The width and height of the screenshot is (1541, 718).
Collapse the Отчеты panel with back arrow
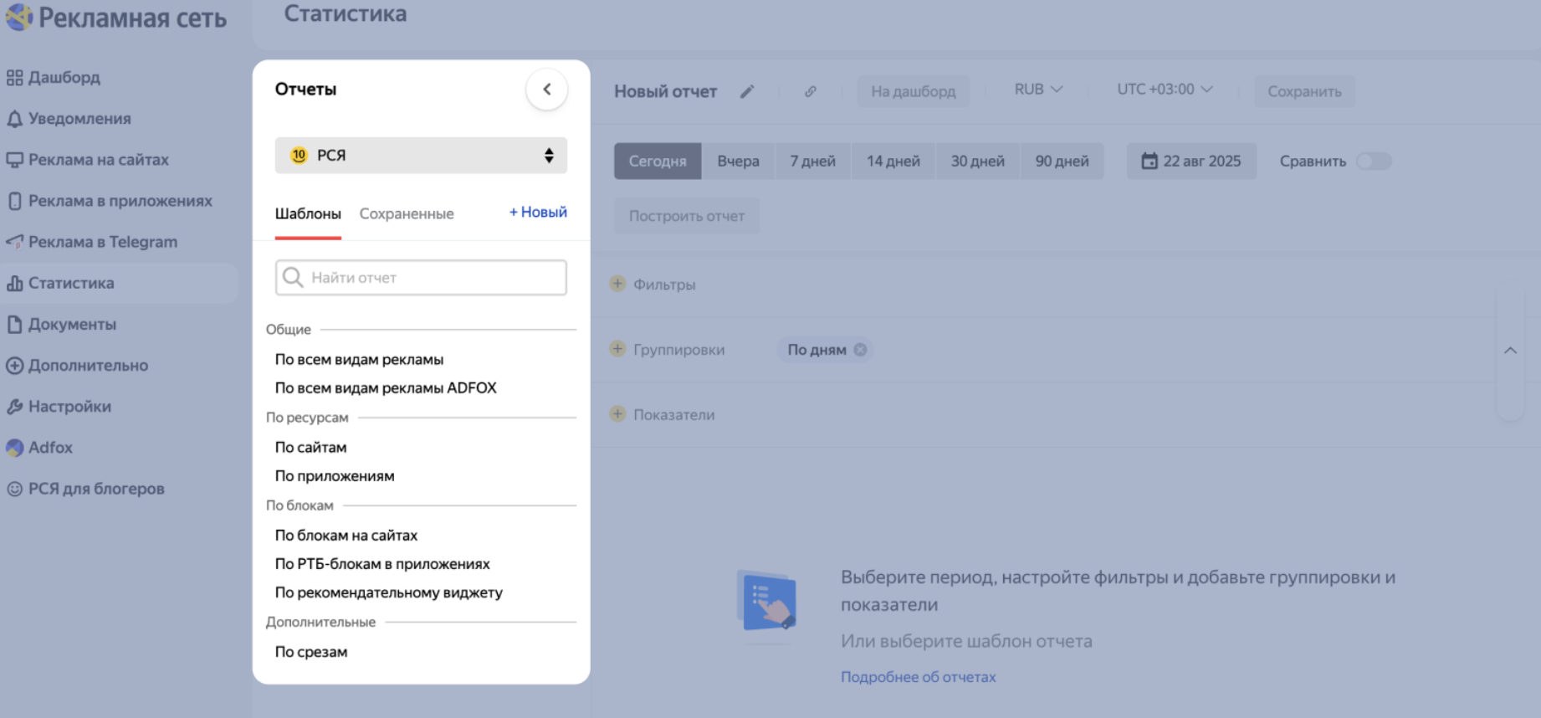click(x=546, y=90)
